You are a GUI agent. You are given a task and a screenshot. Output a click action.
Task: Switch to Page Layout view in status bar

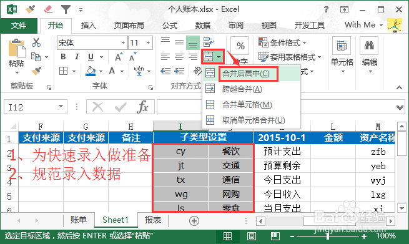(x=252, y=236)
